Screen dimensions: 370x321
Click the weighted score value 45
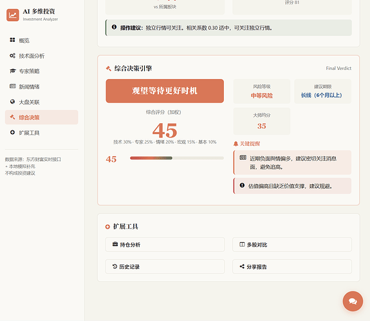point(165,130)
